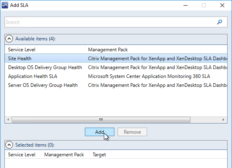Click the Add button
The image size is (232, 168).
point(99,132)
